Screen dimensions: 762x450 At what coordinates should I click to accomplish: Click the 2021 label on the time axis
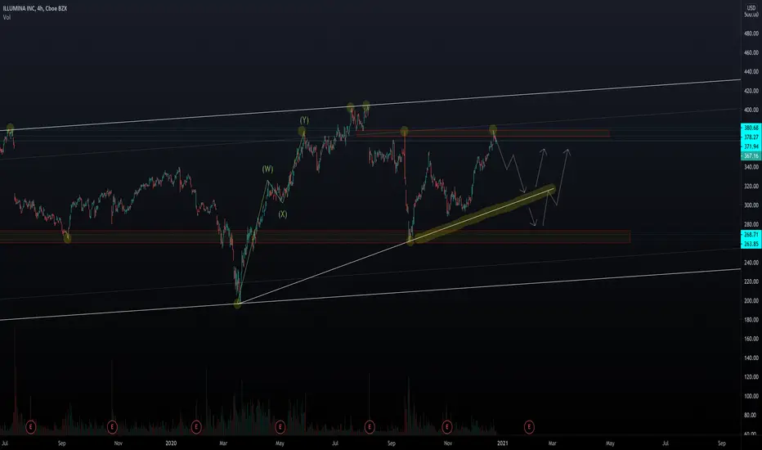tap(503, 443)
